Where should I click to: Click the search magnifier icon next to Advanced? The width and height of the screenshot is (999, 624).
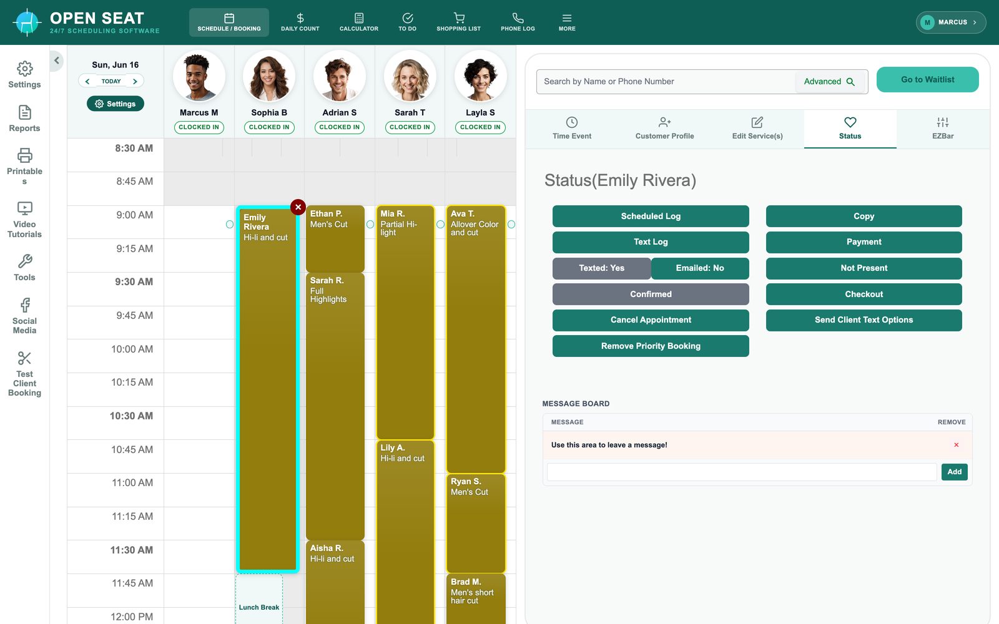coord(850,82)
